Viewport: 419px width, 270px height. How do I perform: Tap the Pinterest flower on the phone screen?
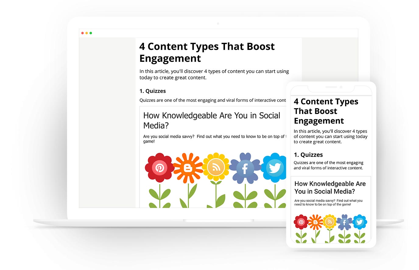tap(301, 222)
